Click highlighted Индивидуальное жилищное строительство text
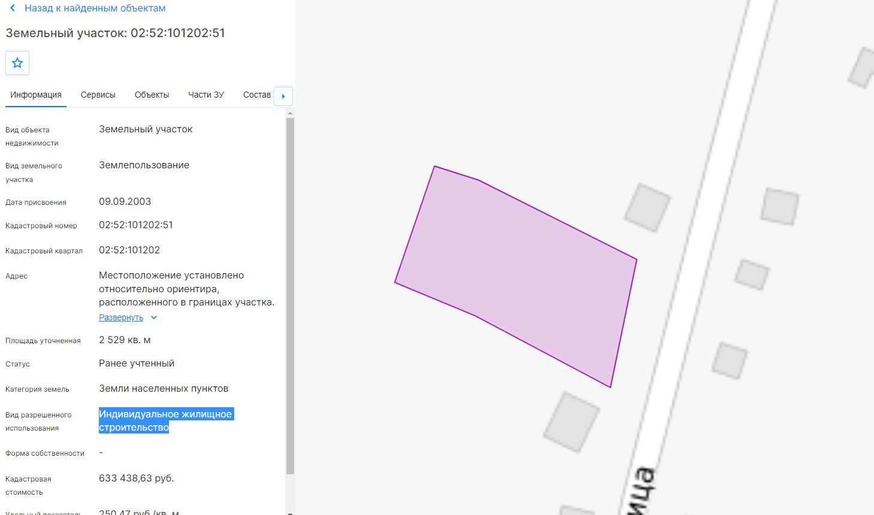The width and height of the screenshot is (874, 515). pos(166,421)
